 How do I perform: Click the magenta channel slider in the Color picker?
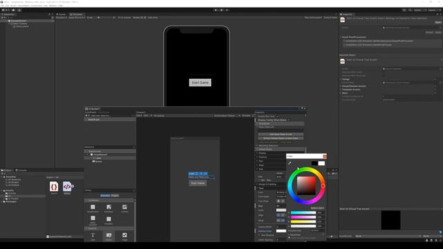pos(303,217)
